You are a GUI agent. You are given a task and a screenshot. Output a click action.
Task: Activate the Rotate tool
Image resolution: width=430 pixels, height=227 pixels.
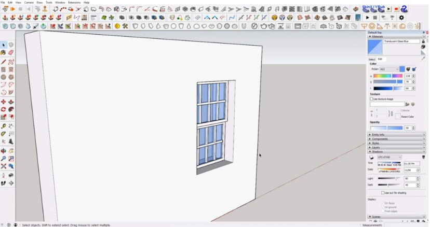click(3, 109)
